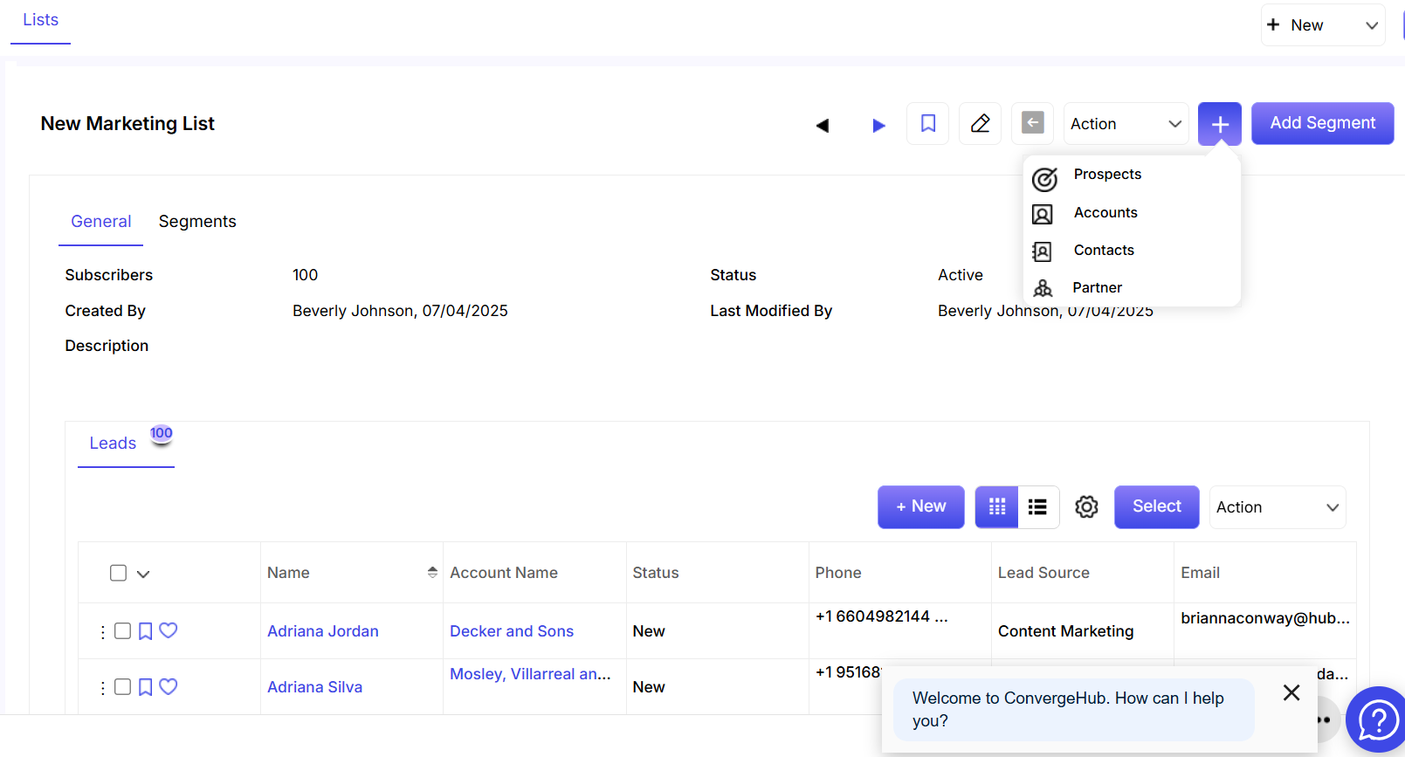Click the blue plus add button
1405x757 pixels.
pyautogui.click(x=1220, y=123)
